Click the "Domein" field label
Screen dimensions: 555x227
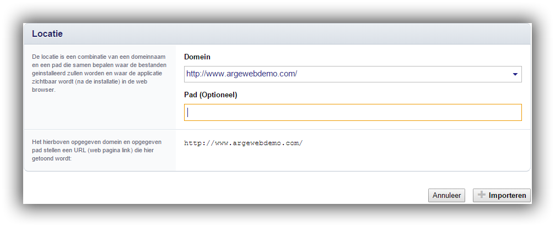pyautogui.click(x=197, y=57)
